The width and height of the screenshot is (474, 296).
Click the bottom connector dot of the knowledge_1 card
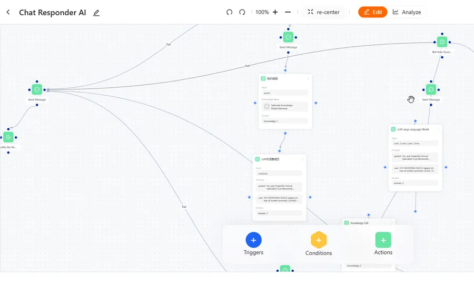coord(285,133)
